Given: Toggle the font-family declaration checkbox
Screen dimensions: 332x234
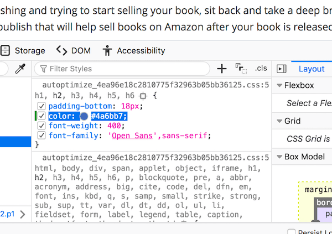Looking at the screenshot, I should [x=41, y=136].
